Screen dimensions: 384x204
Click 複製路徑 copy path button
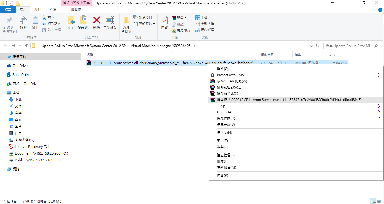(x=51, y=24)
